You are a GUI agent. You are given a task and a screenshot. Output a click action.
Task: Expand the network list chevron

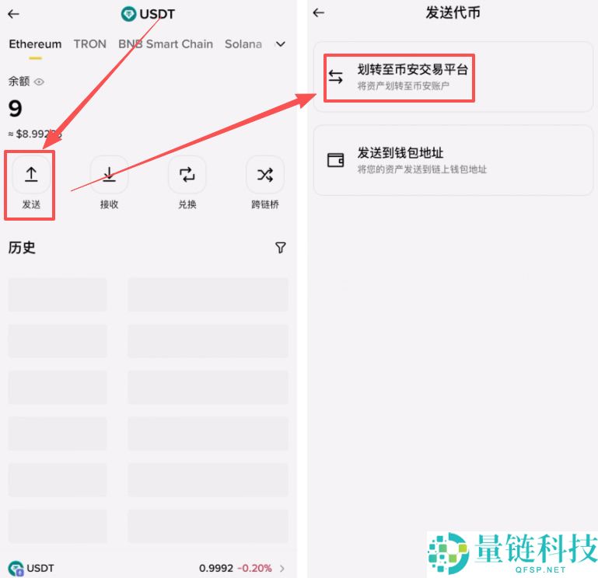281,44
